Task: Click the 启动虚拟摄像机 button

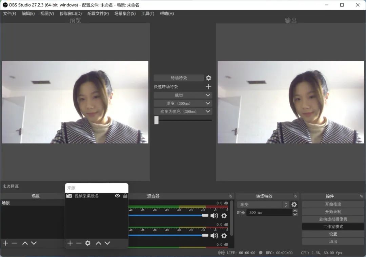Action: tap(333, 219)
